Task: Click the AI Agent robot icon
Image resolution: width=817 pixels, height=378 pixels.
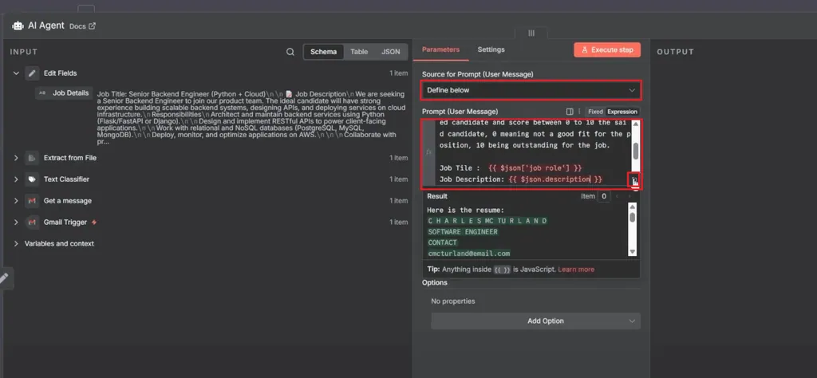Action: tap(18, 26)
